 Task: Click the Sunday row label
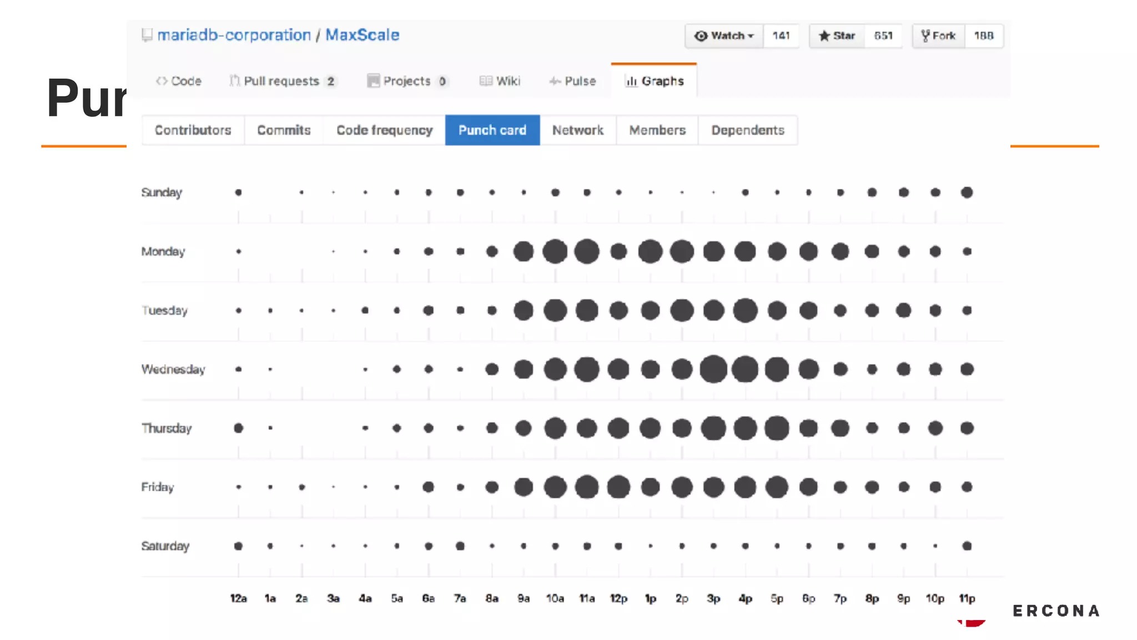pos(162,193)
